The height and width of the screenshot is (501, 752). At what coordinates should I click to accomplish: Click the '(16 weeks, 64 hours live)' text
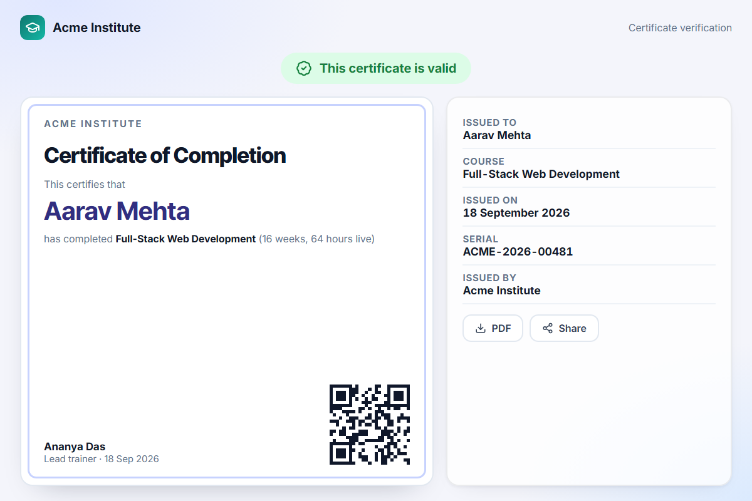(x=316, y=239)
